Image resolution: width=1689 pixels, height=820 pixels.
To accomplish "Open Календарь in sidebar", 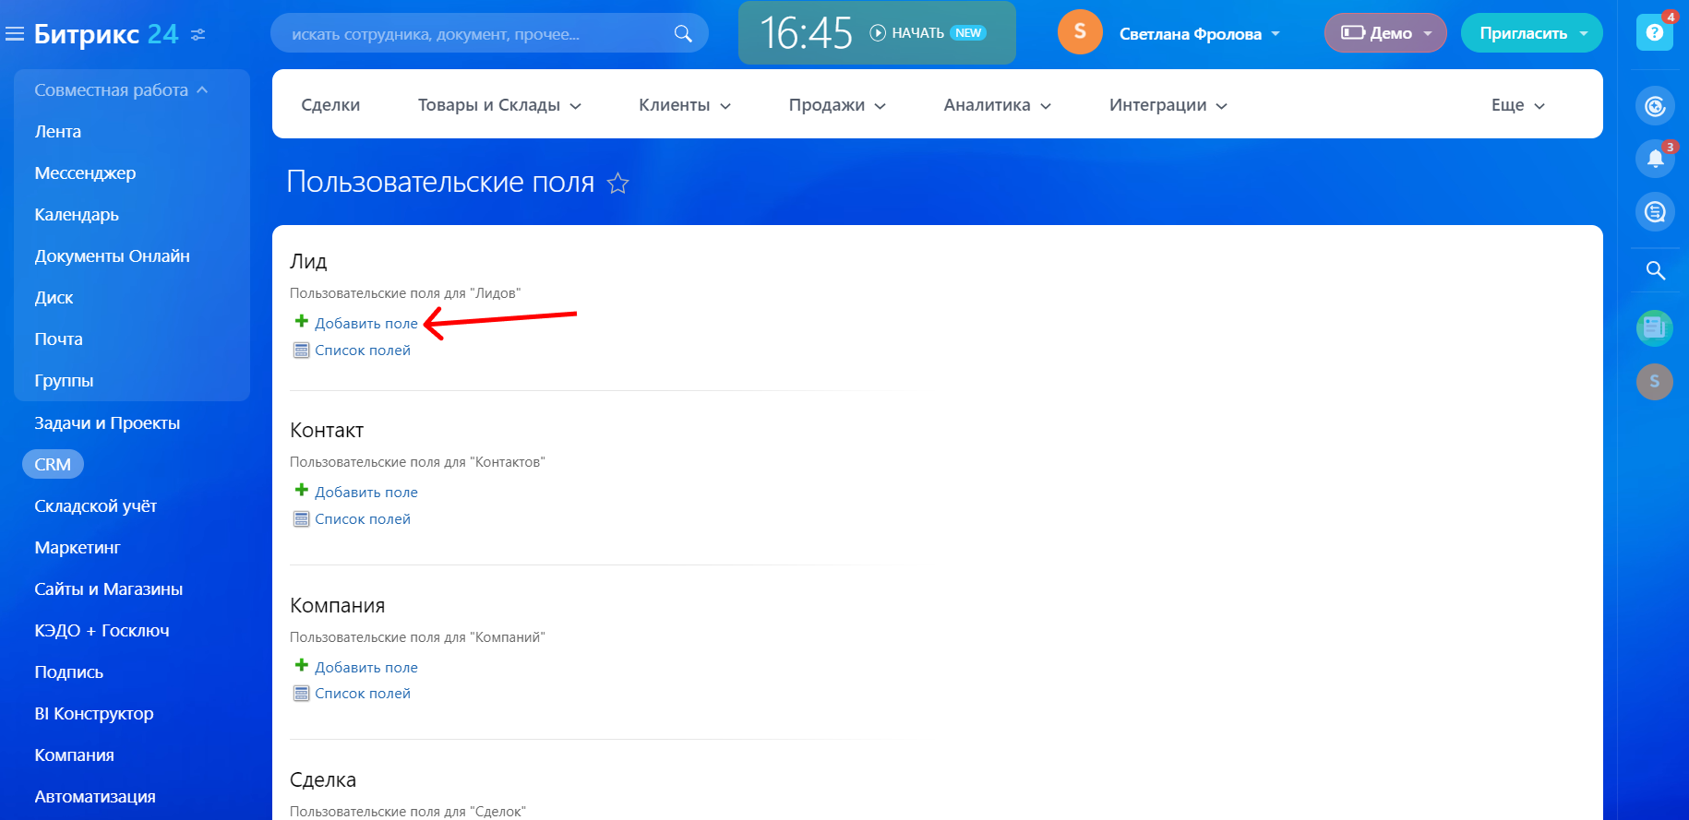I will pyautogui.click(x=77, y=215).
